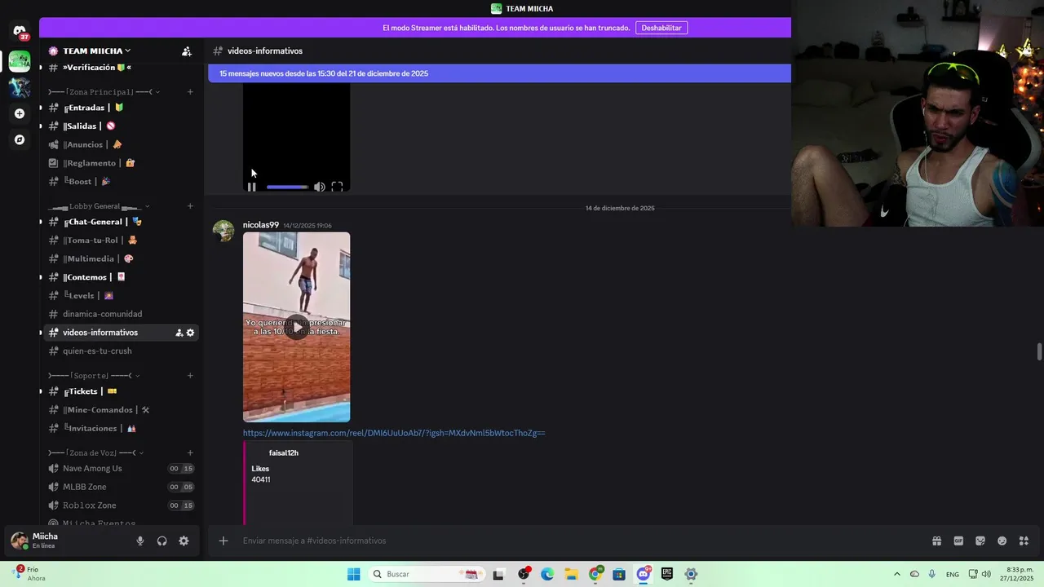Viewport: 1044px width, 587px height.
Task: Open Google Chrome from taskbar
Action: [x=595, y=574]
